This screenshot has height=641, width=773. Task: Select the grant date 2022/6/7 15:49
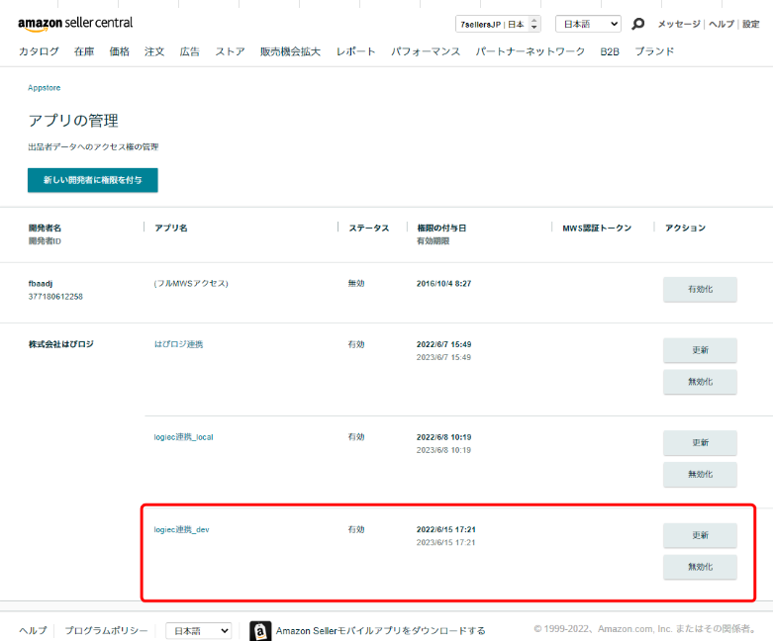pyautogui.click(x=443, y=344)
